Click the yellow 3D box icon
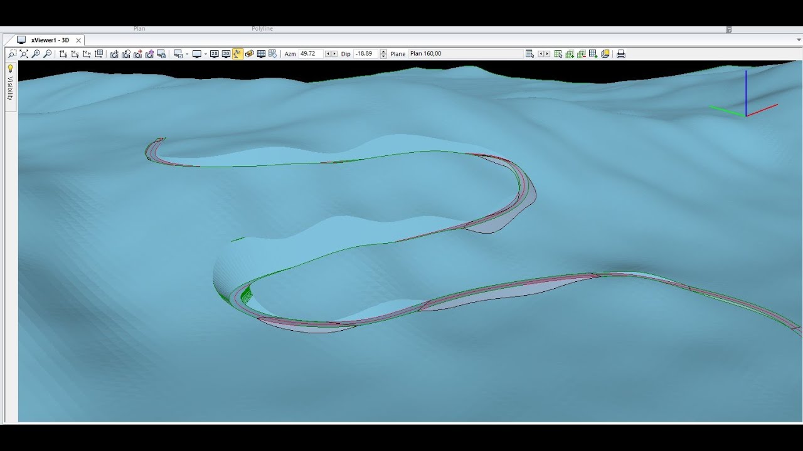This screenshot has width=803, height=451. (x=249, y=54)
